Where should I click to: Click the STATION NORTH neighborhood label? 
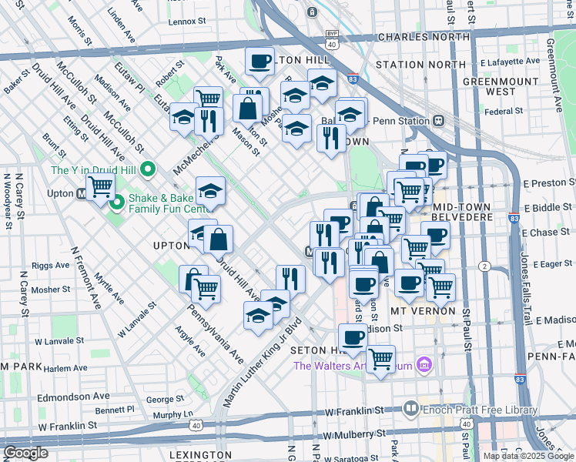420,65
